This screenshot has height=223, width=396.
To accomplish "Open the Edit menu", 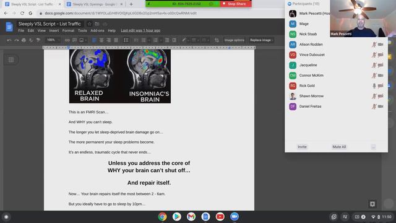I will (31, 30).
